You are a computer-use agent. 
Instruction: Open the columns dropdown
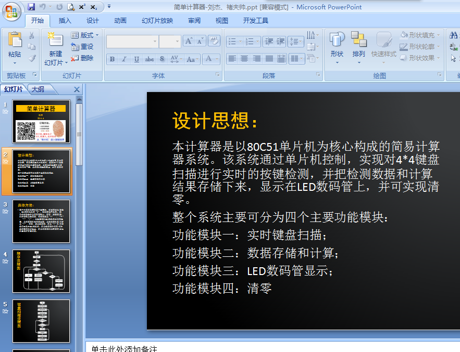coord(296,59)
